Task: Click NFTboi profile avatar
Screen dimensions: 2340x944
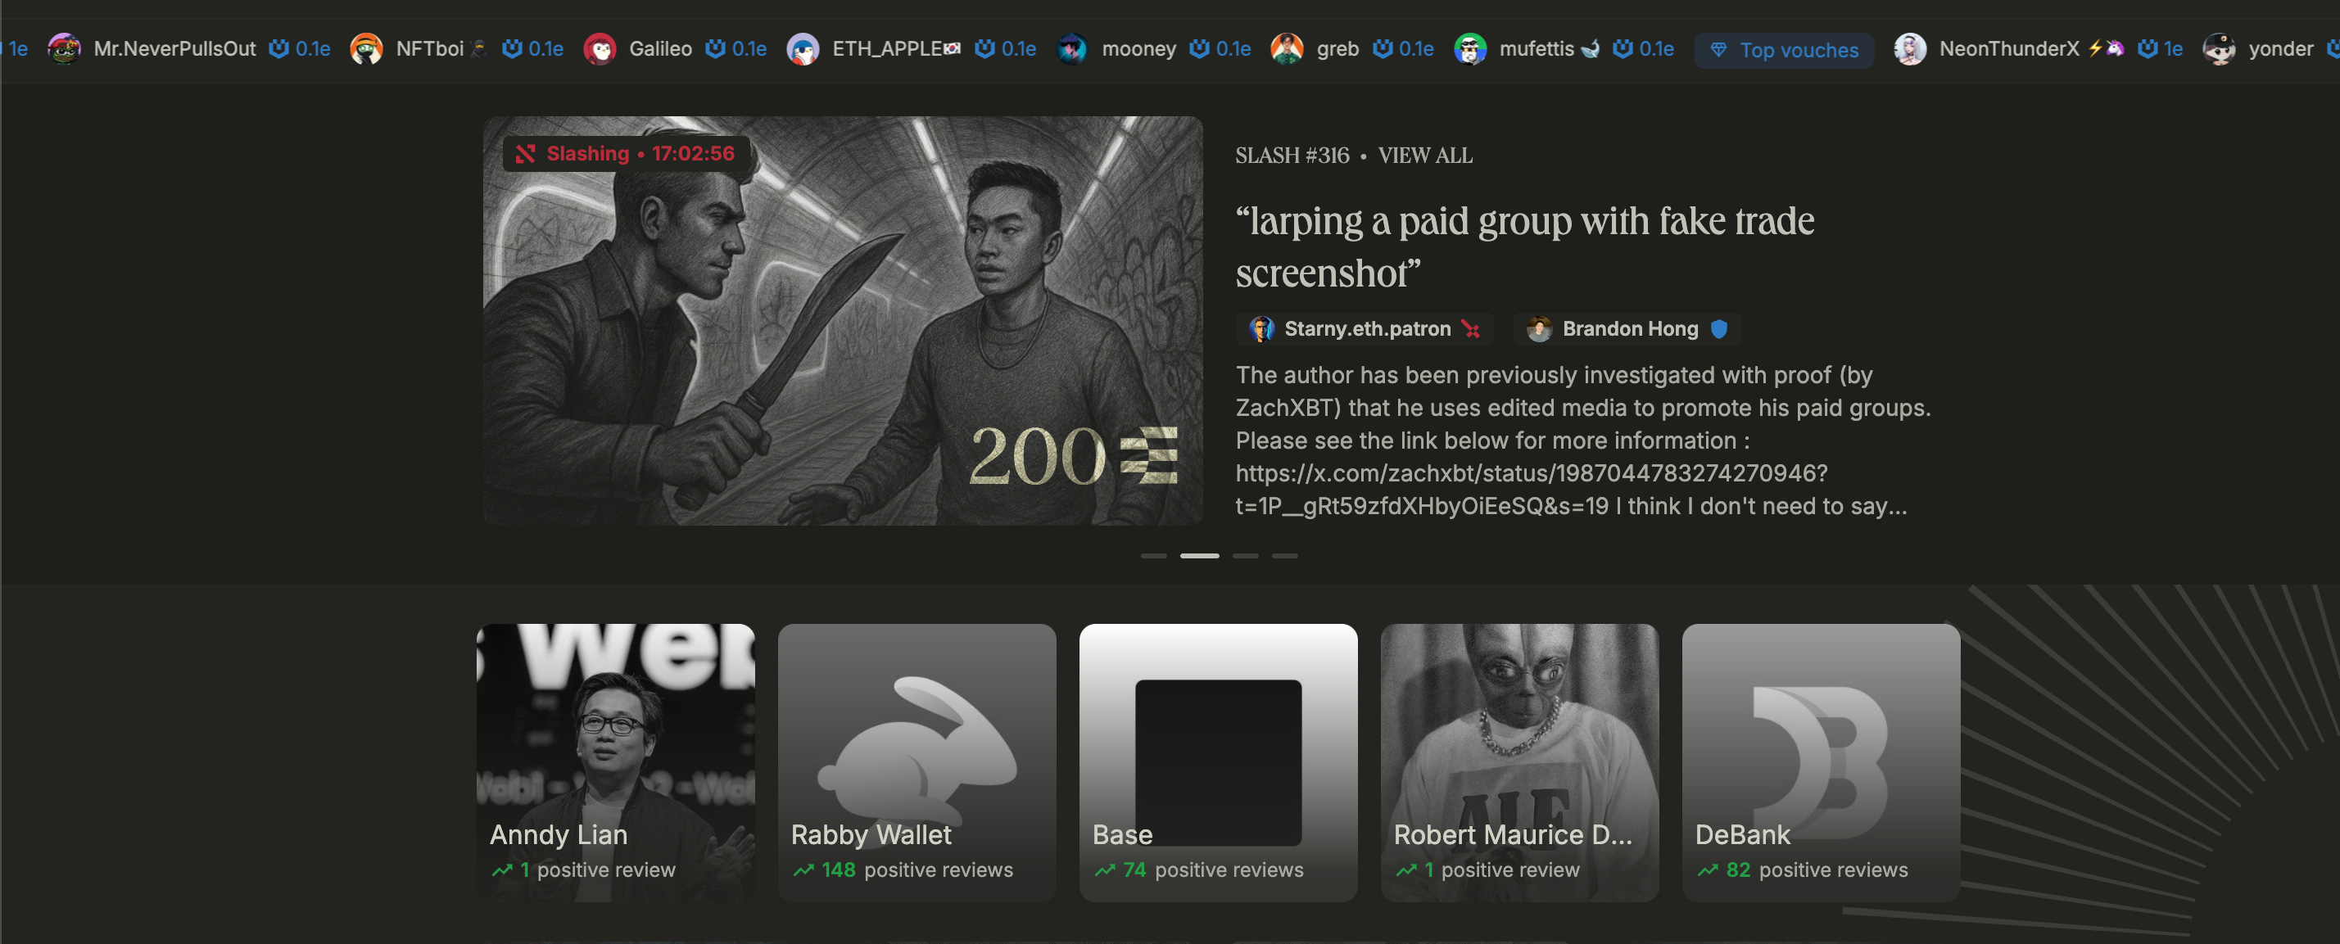Action: click(366, 49)
